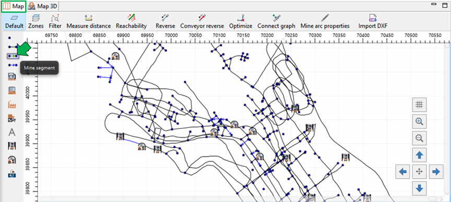451x202 pixels.
Task: Pick the Mine segment tool with green arrow
Action: [x=13, y=56]
